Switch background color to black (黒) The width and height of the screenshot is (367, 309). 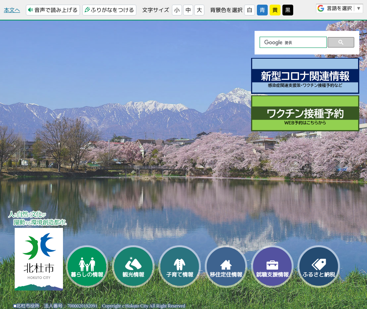[288, 10]
